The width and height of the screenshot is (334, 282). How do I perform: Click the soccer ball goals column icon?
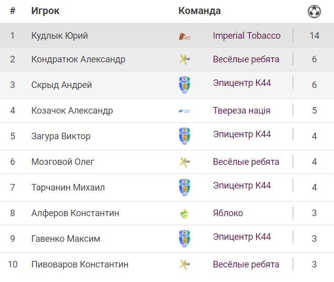(314, 12)
